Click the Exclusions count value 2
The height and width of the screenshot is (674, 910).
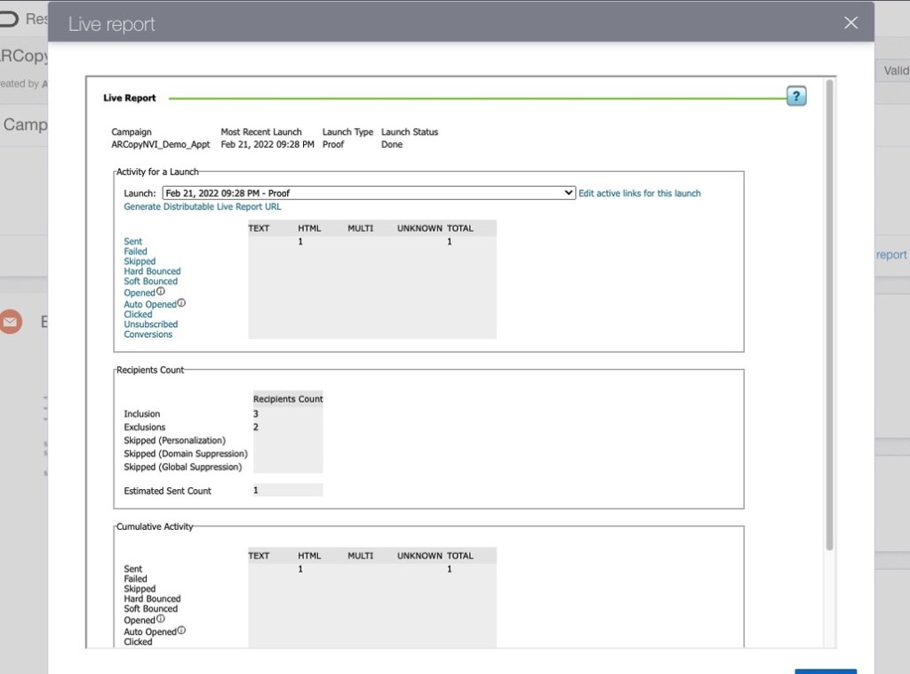coord(255,428)
